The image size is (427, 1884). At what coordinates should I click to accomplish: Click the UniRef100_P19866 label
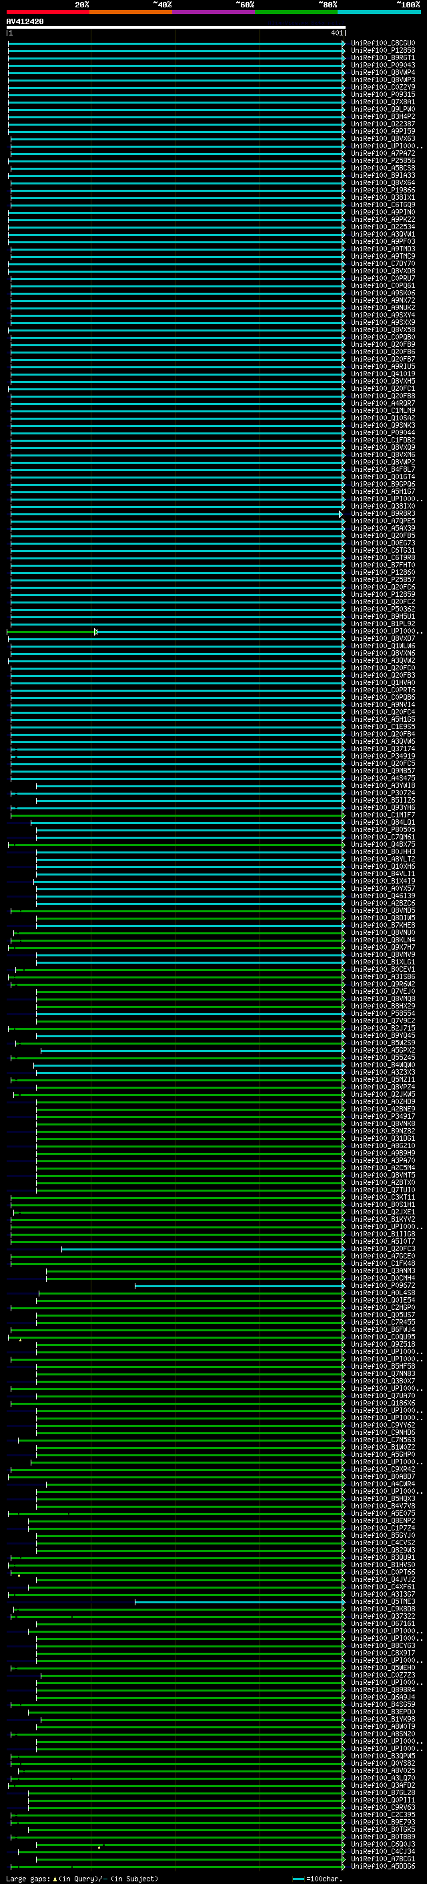coord(382,190)
